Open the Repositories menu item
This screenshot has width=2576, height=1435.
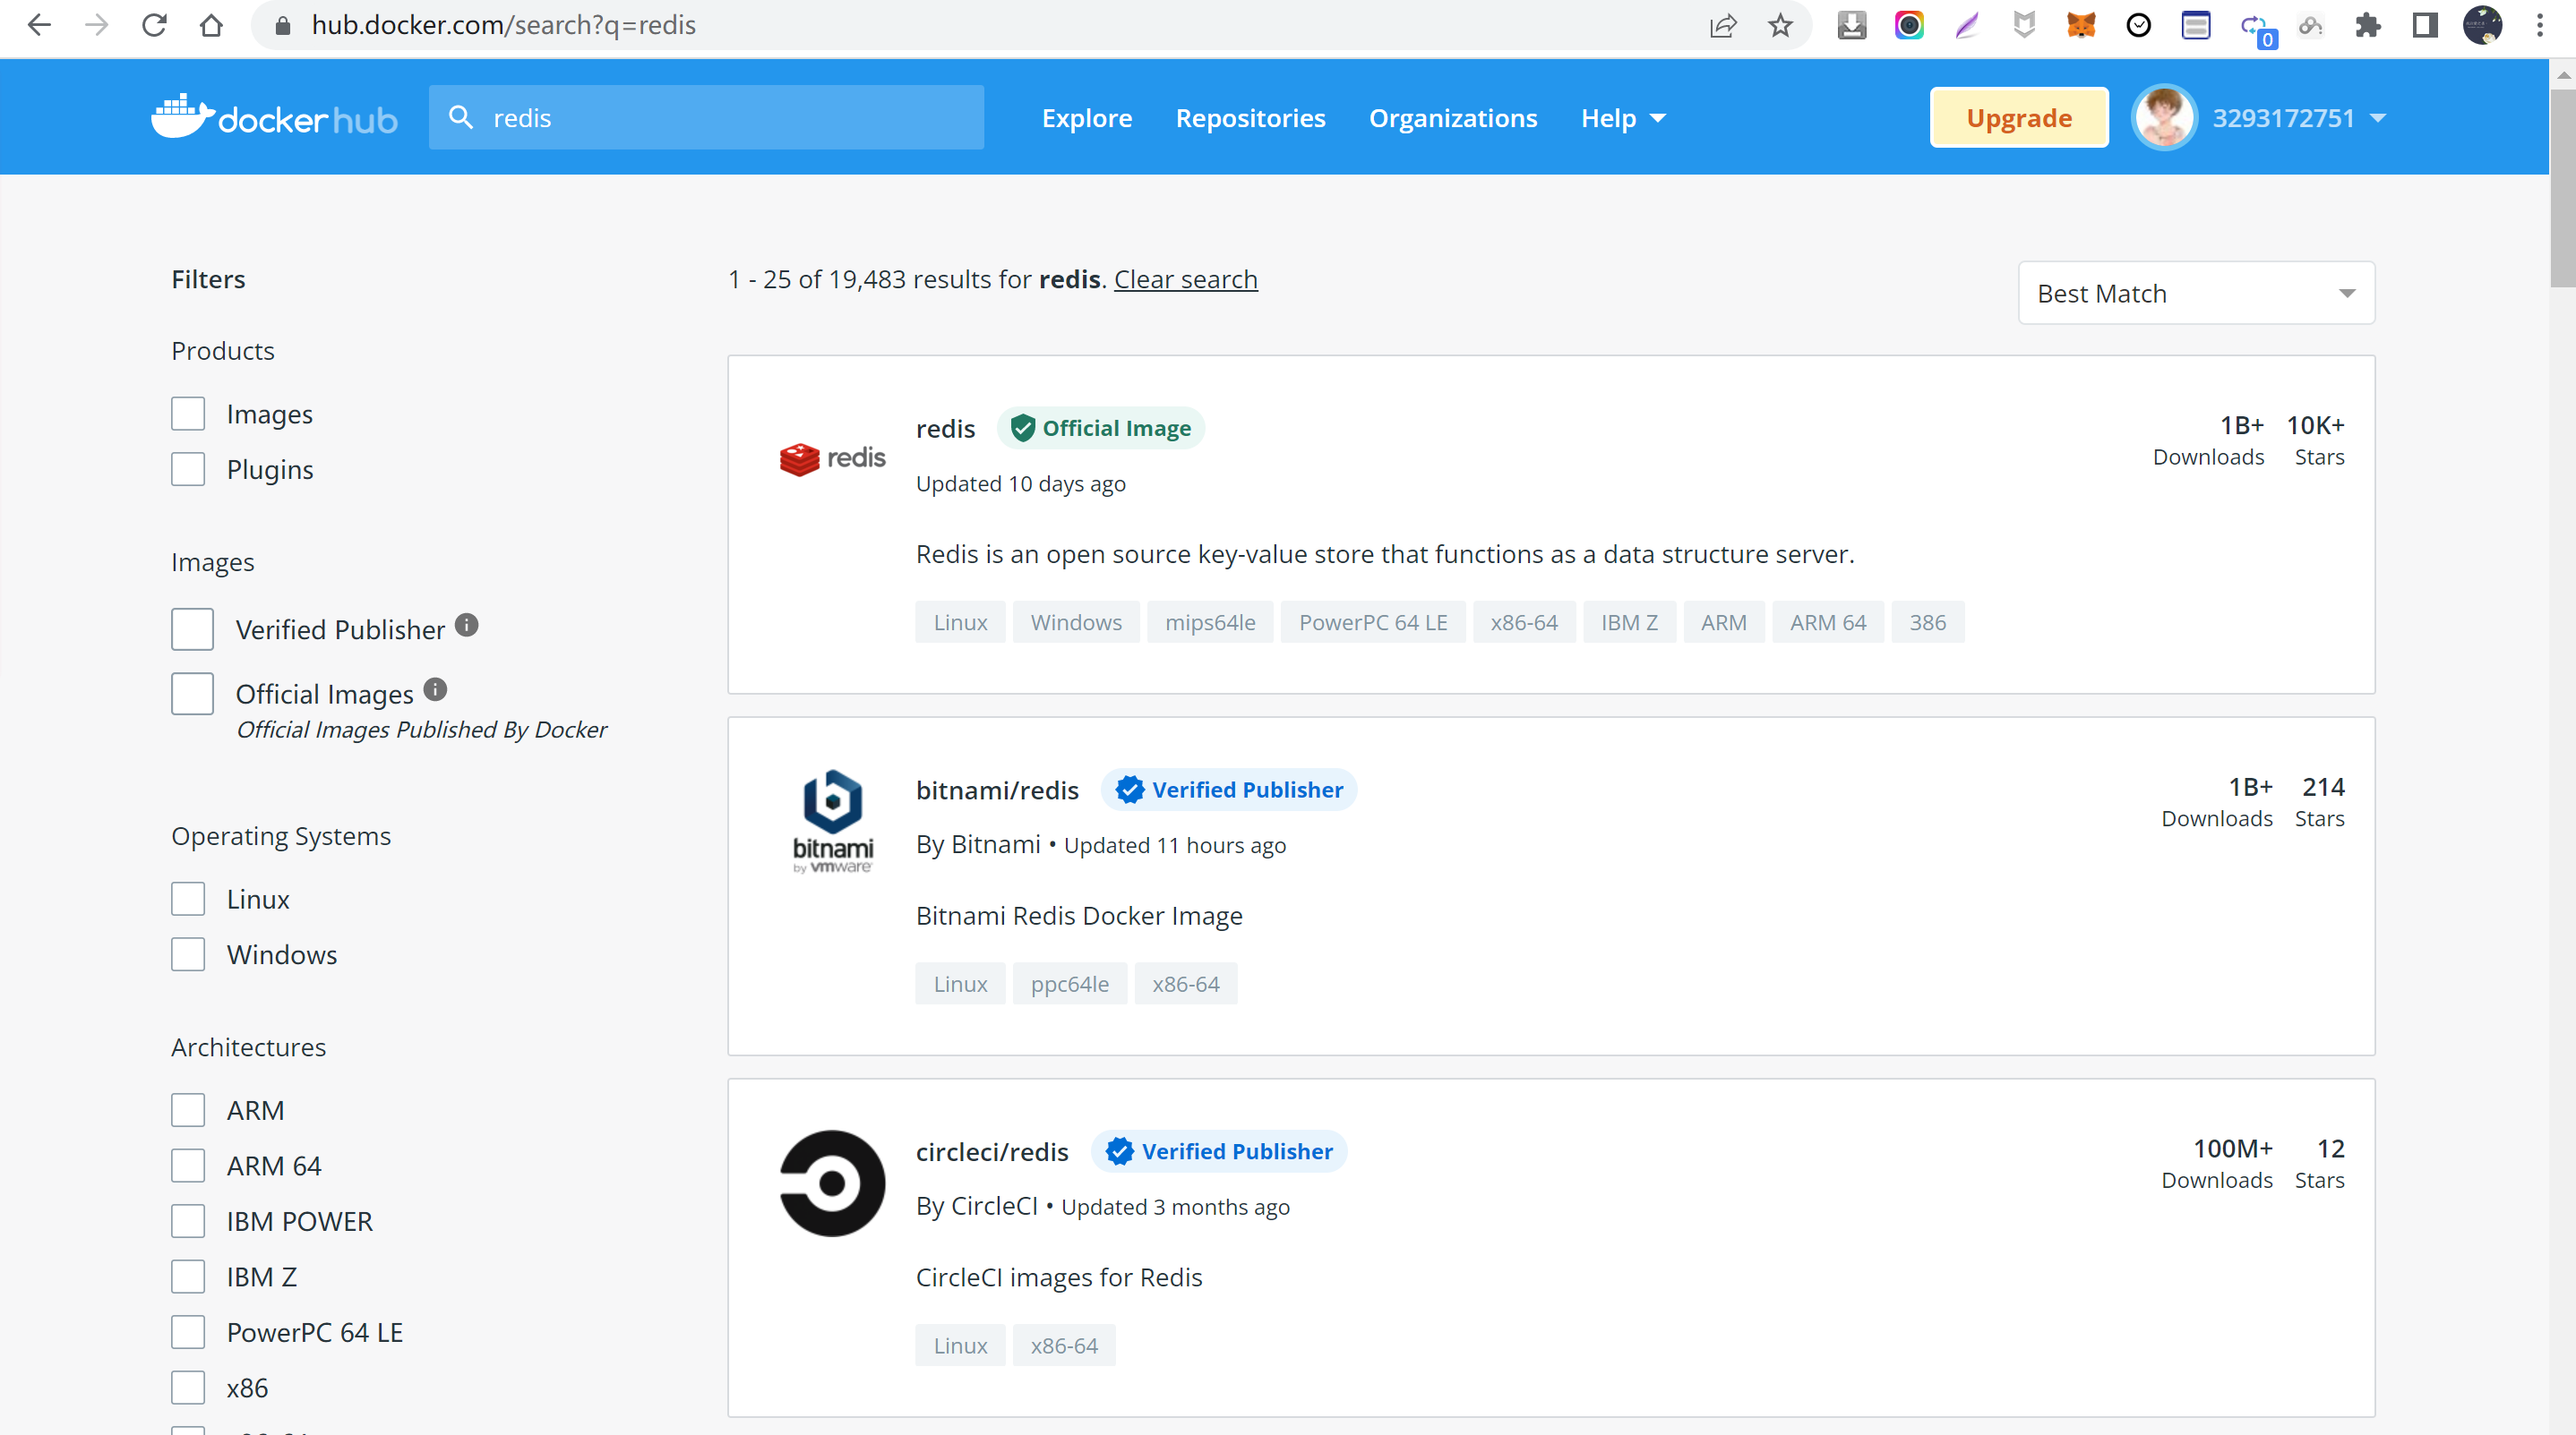click(x=1250, y=118)
